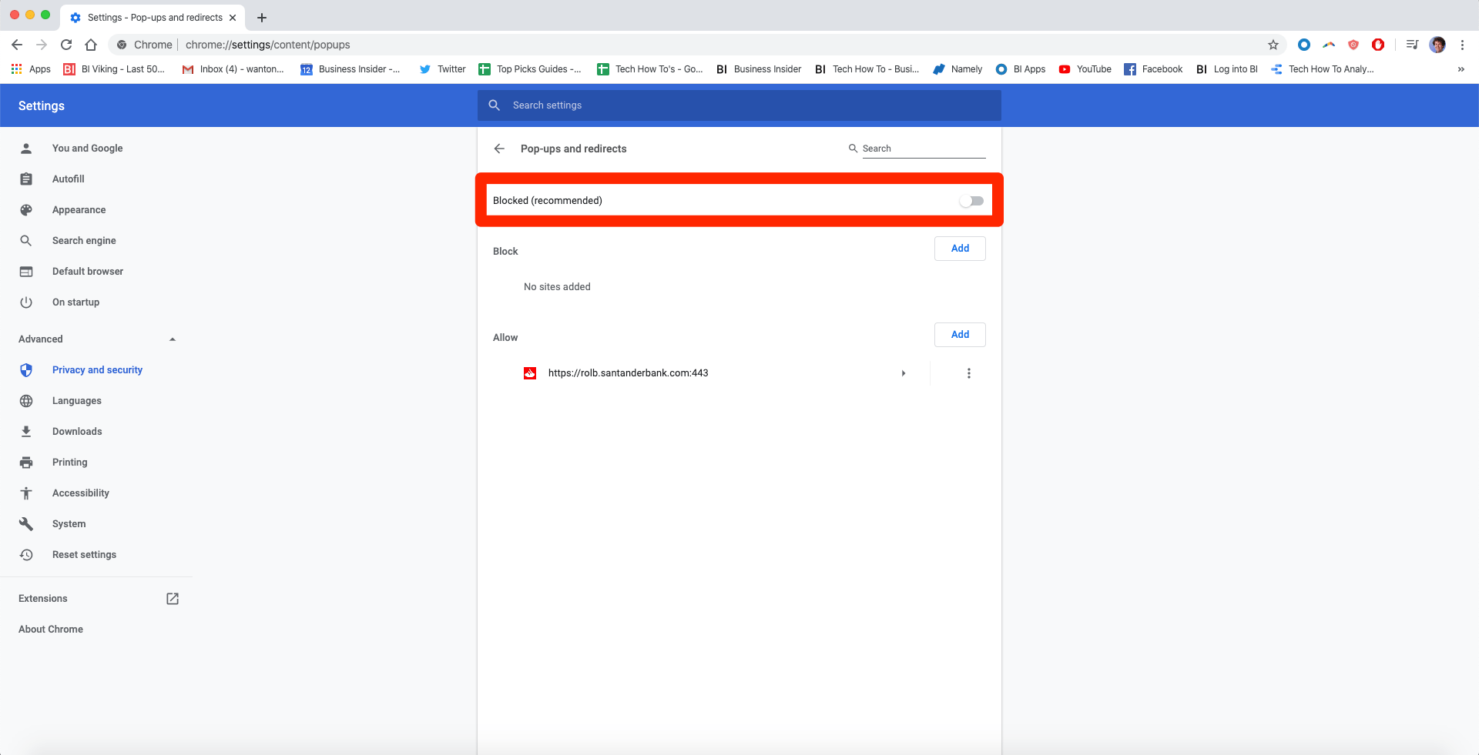Click the red Opera-style extension icon
Screen dimensions: 1479x755
click(1378, 45)
